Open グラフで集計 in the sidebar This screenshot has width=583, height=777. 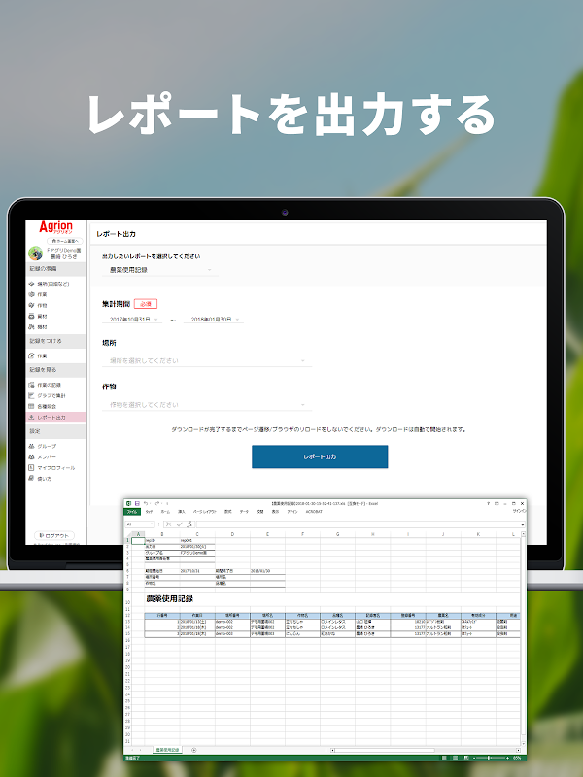pyautogui.click(x=47, y=395)
